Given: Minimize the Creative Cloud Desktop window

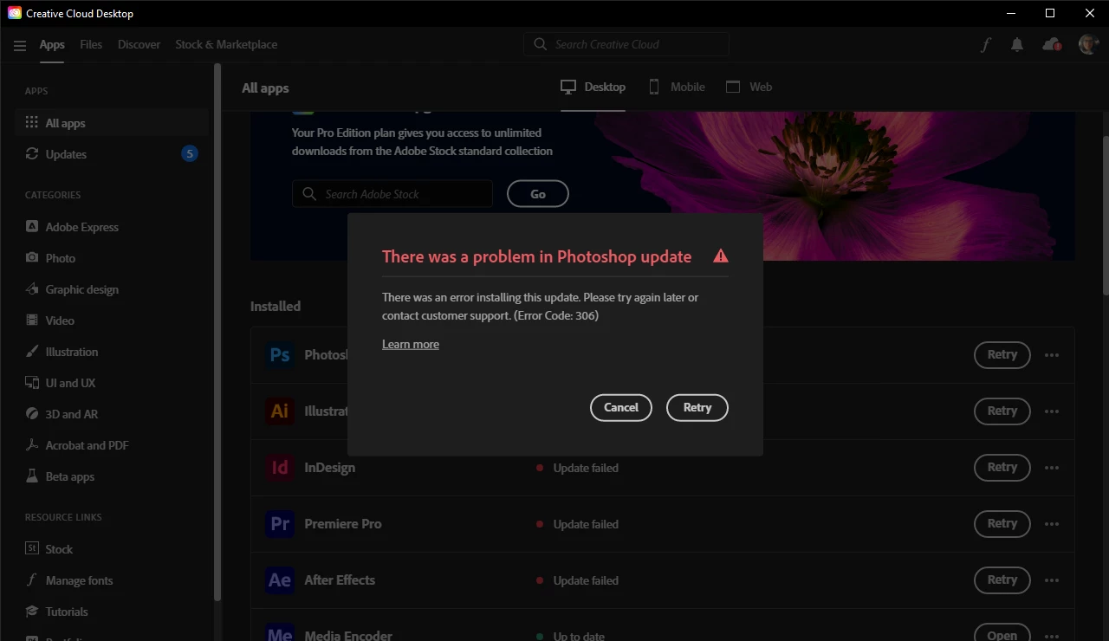Looking at the screenshot, I should click(x=1009, y=13).
